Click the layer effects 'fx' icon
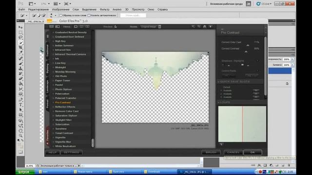Image resolution: width=312 pixels, height=175 pixels. pos(259,165)
